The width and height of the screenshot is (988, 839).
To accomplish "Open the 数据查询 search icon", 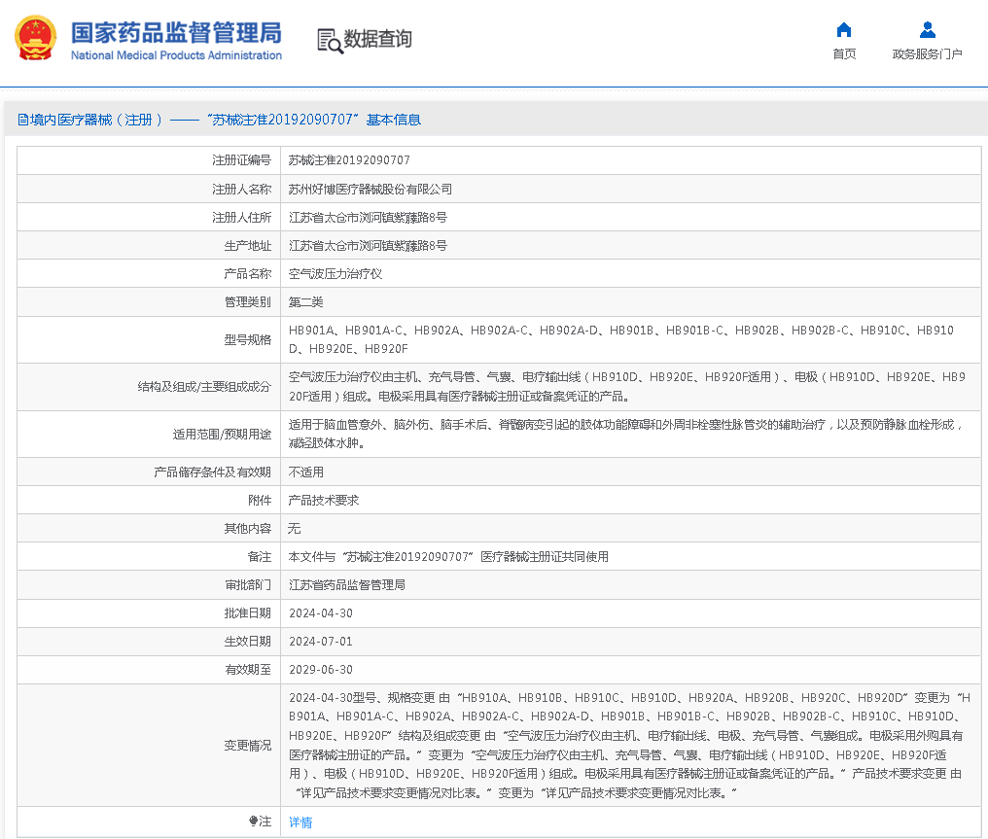I will point(330,41).
